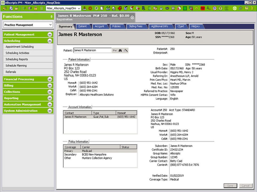Image resolution: width=257 pixels, height=192 pixels.
Task: Click the padlock icon on the toolbar
Action: point(35,8)
